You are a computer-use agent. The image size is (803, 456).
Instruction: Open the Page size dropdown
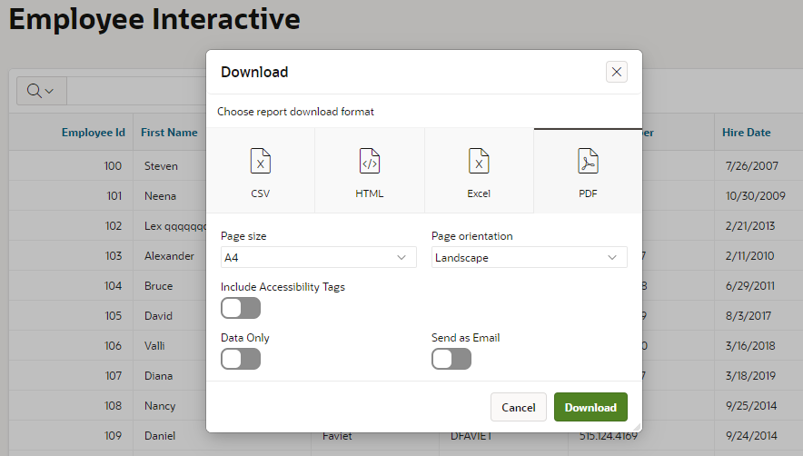coord(319,257)
